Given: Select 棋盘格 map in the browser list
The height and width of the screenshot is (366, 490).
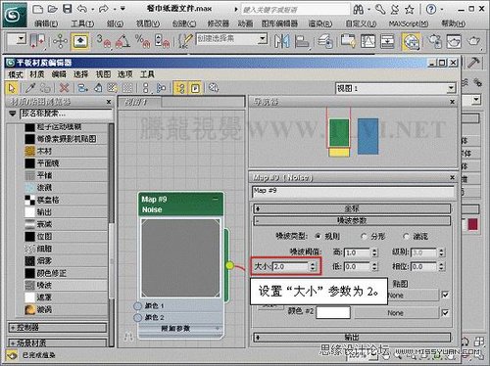Looking at the screenshot, I should pos(66,200).
